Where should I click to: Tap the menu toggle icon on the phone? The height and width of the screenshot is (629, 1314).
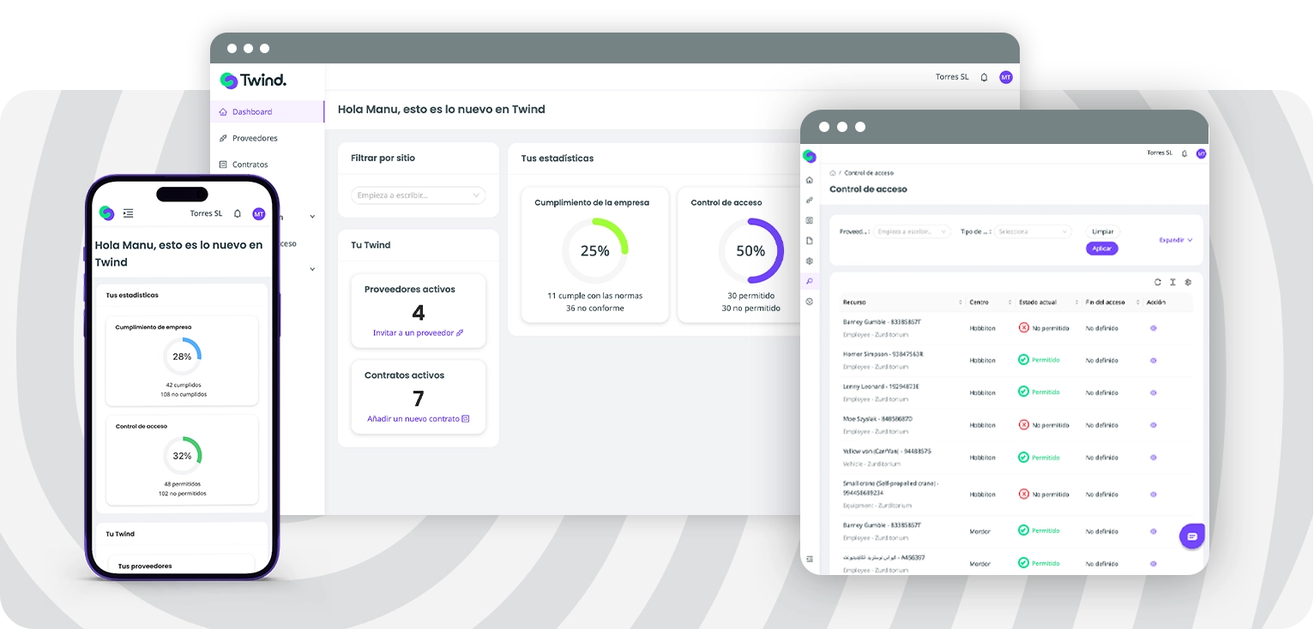129,213
